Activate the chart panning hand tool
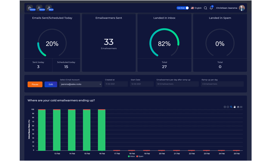272x161 pixels. point(234,107)
